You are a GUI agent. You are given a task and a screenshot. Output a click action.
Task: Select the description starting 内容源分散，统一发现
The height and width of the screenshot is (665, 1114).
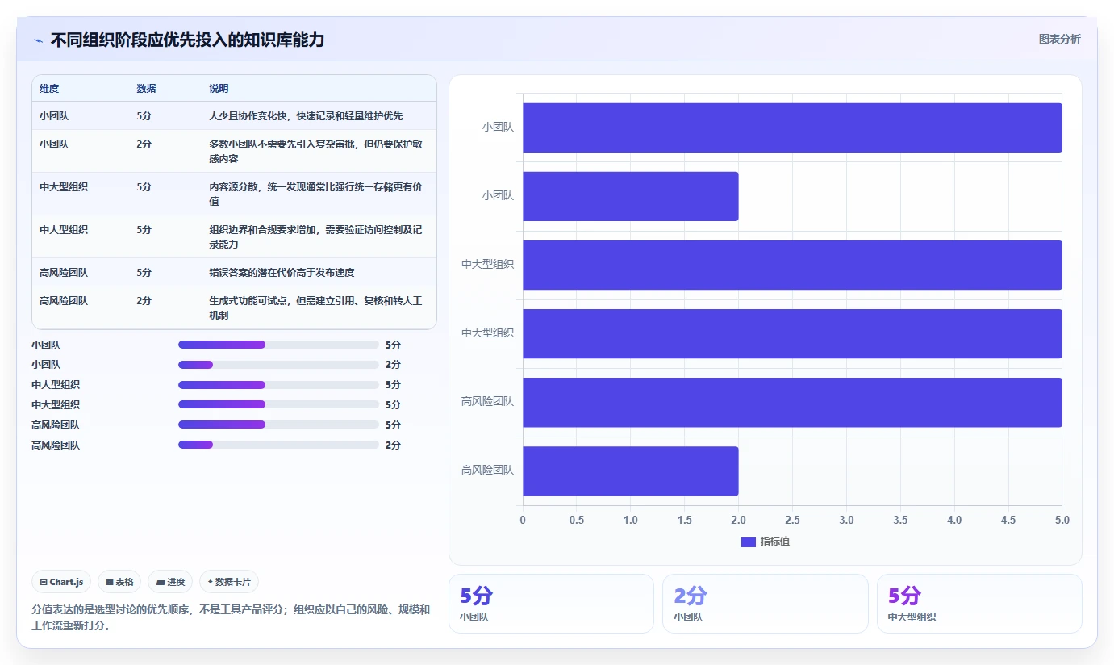316,194
